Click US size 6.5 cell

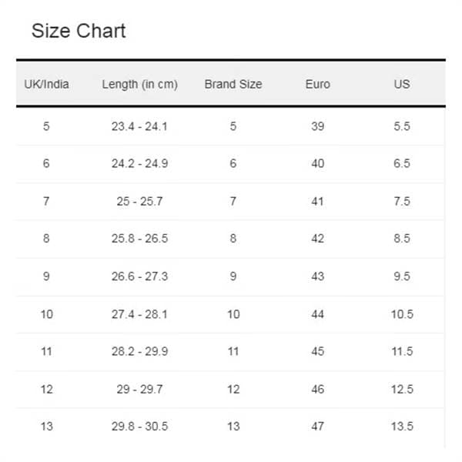click(x=402, y=163)
